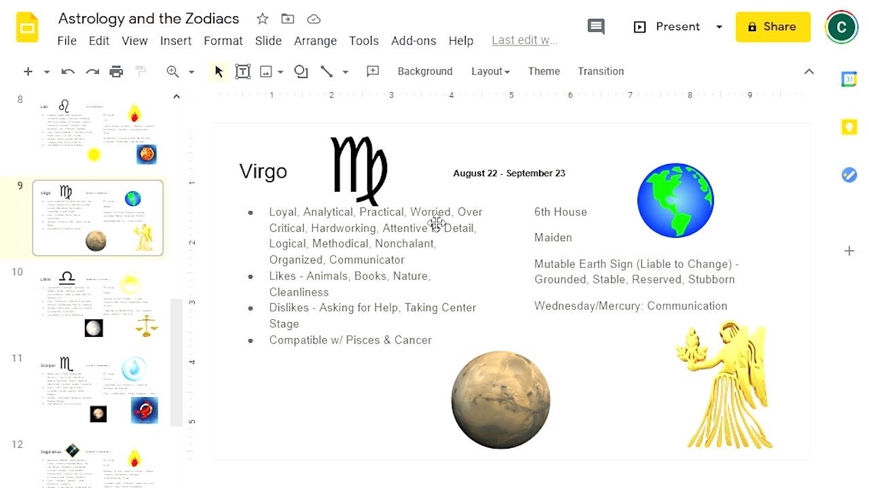The width and height of the screenshot is (869, 488).
Task: Collapse filmstrip scroll up arrow
Action: [x=177, y=96]
